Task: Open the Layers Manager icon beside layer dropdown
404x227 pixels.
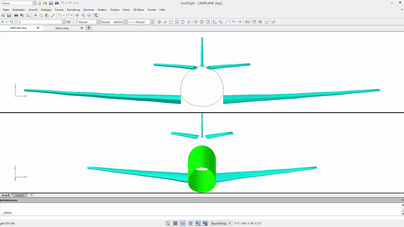Action: 68,22
